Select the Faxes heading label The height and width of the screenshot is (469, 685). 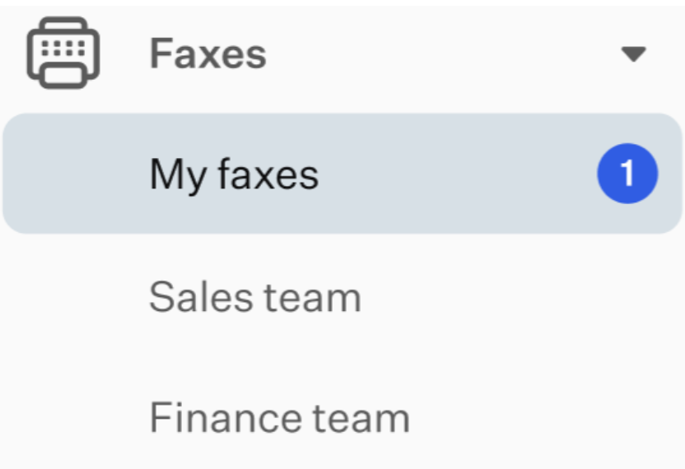(208, 53)
